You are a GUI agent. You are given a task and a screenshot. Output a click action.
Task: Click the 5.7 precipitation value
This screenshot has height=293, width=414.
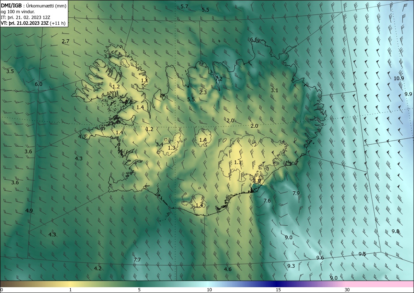pyautogui.click(x=184, y=6)
